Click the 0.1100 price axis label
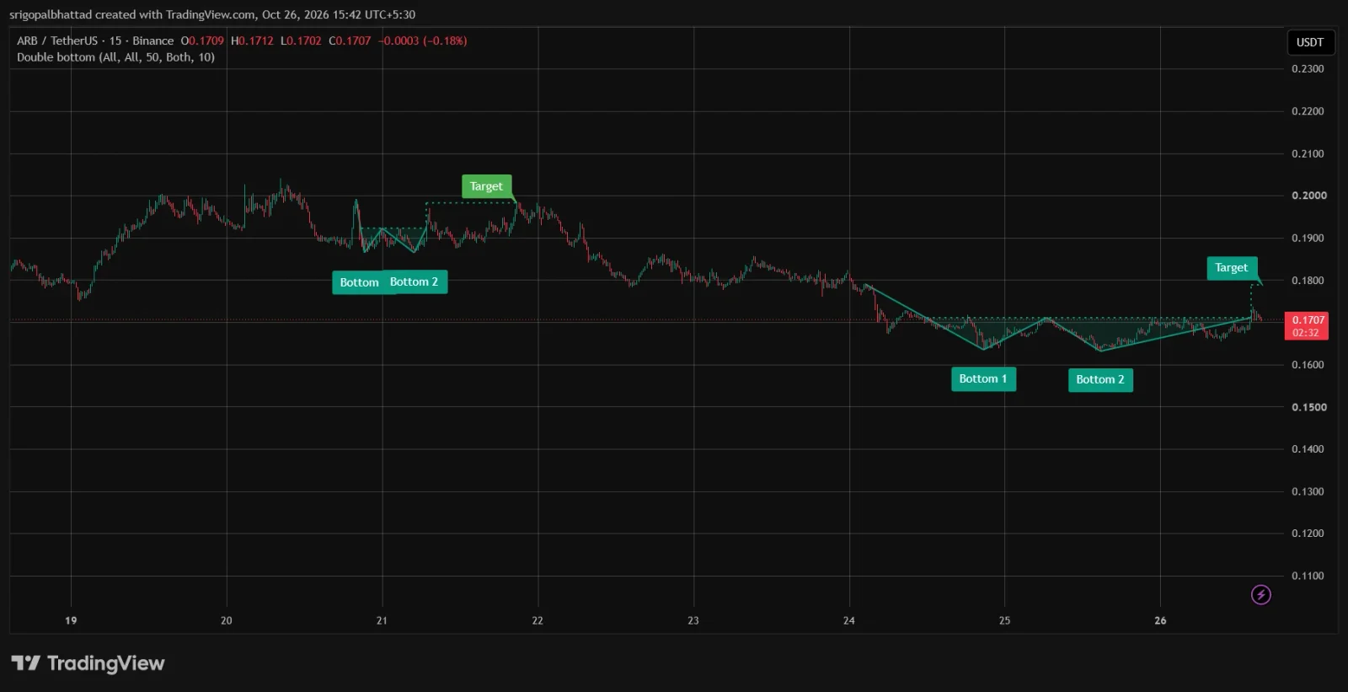Viewport: 1348px width, 692px height. [1308, 576]
